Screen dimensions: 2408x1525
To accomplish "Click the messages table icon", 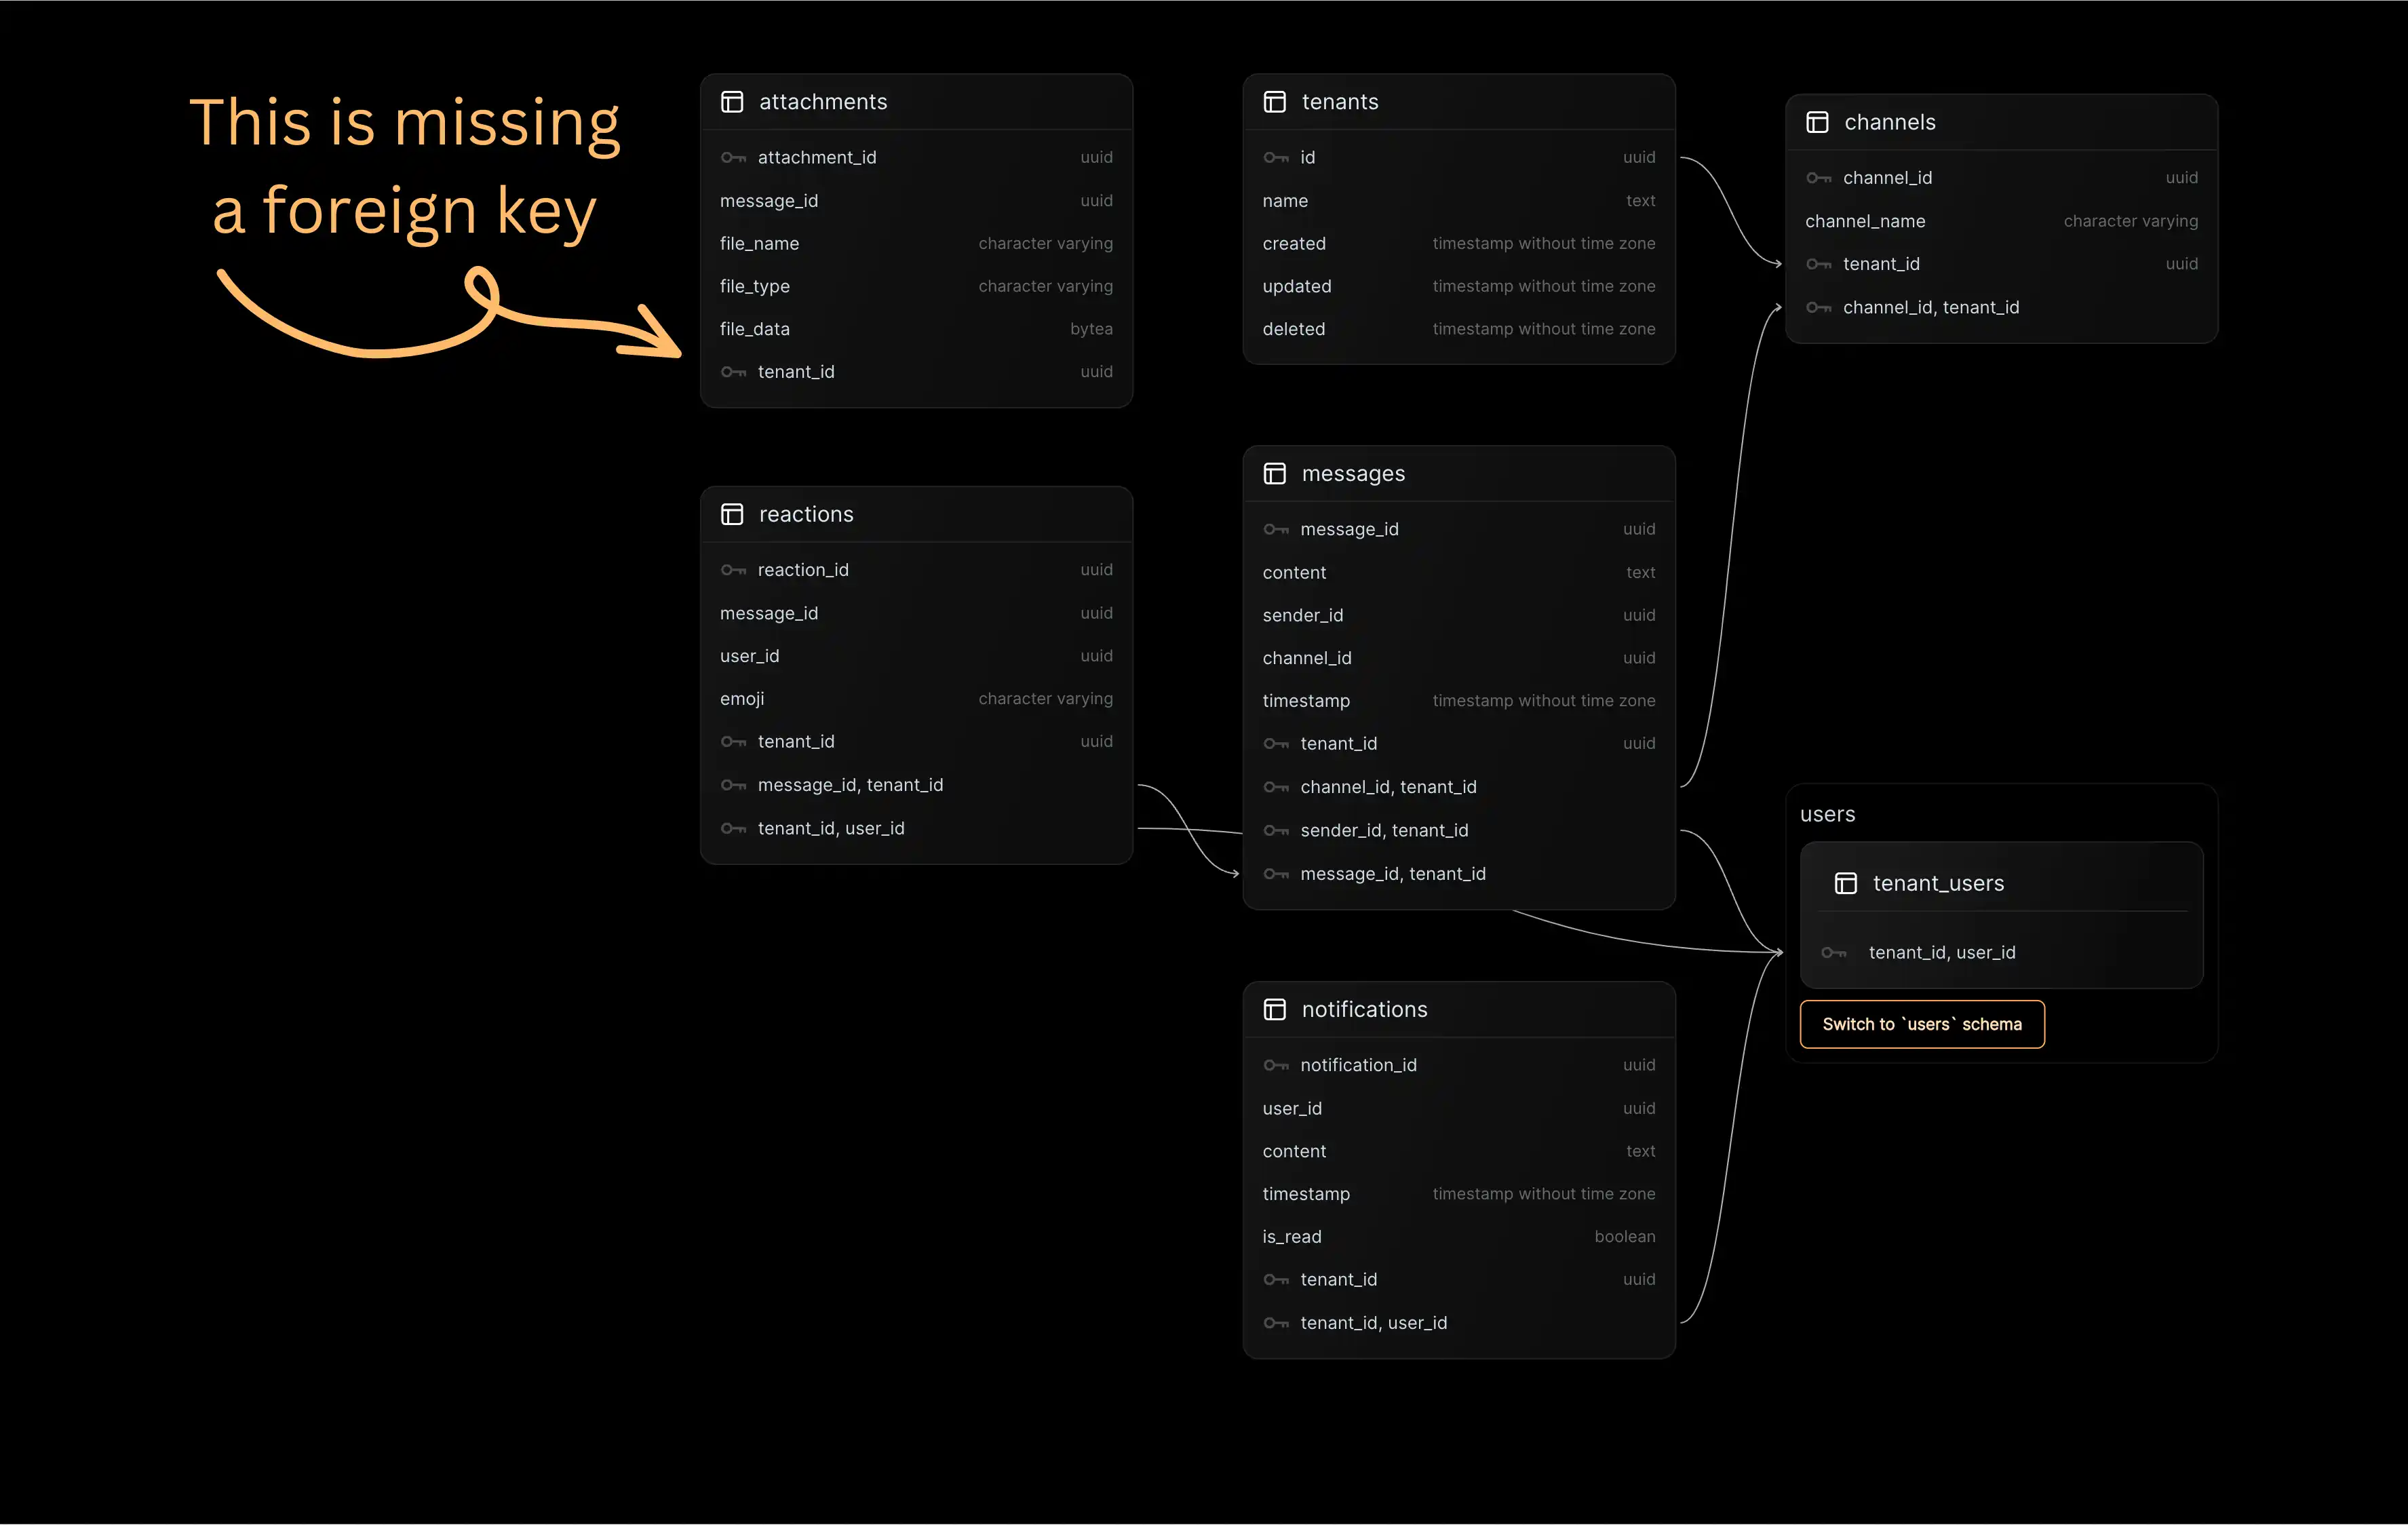I will 1274,474.
